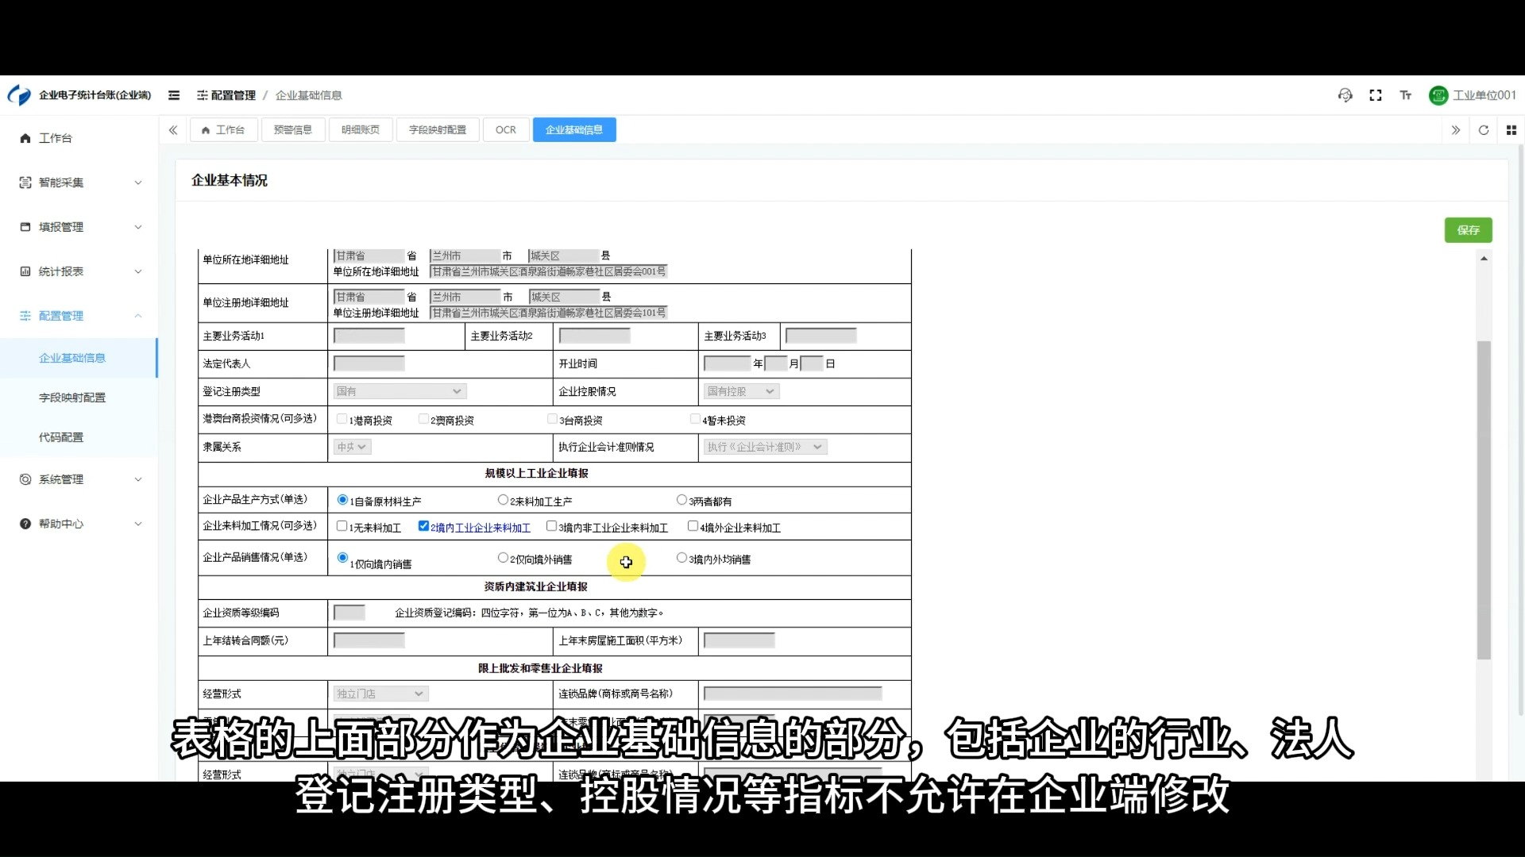Open customer support headset icon
Image resolution: width=1525 pixels, height=857 pixels.
(x=1345, y=95)
